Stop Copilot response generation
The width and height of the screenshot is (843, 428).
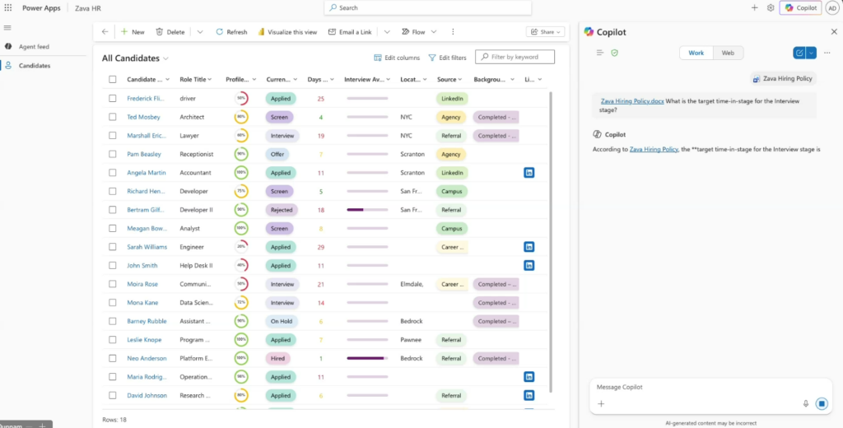pyautogui.click(x=821, y=403)
